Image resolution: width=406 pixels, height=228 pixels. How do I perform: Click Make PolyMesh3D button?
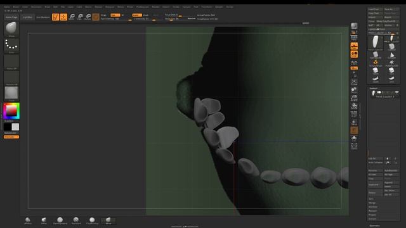coord(387,21)
